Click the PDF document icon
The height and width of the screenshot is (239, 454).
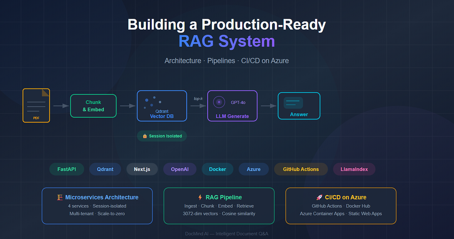[x=36, y=105]
